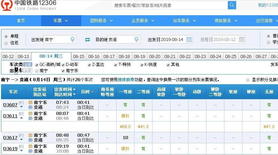Click the D3617 arrival station 贵港 icon
The width and height of the screenshot is (278, 155).
30,140
